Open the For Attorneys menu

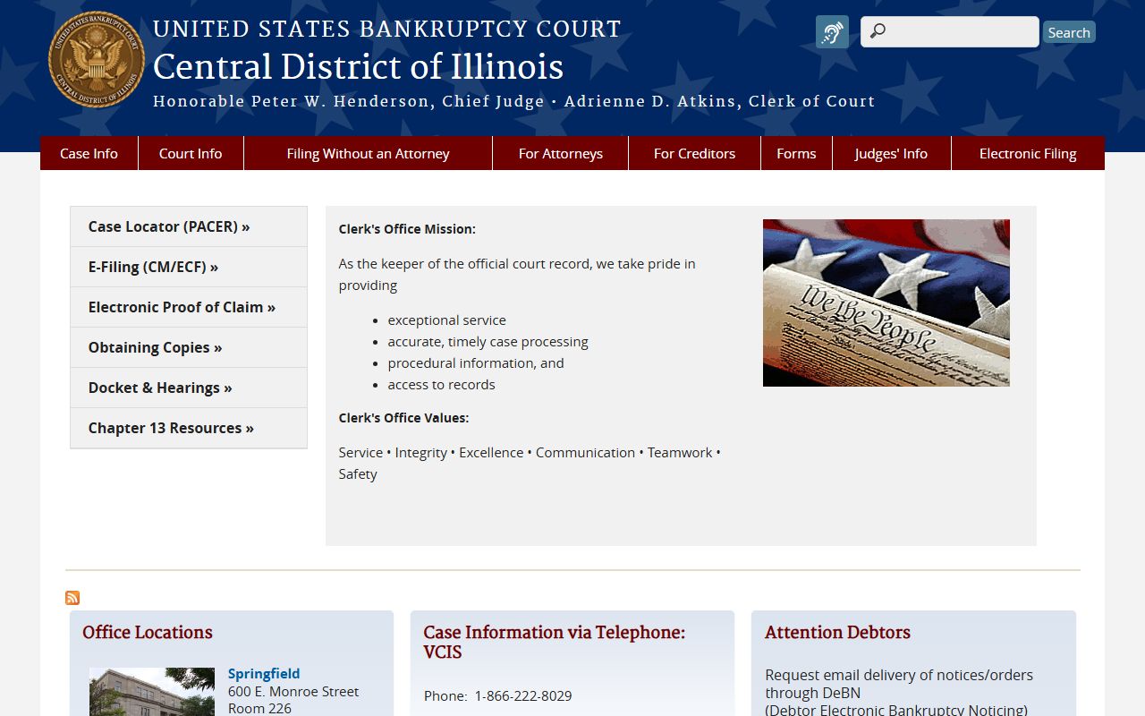click(560, 153)
